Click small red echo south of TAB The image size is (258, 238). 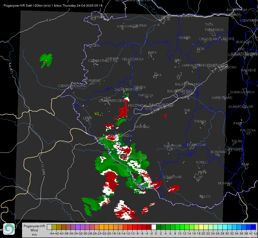point(165,116)
